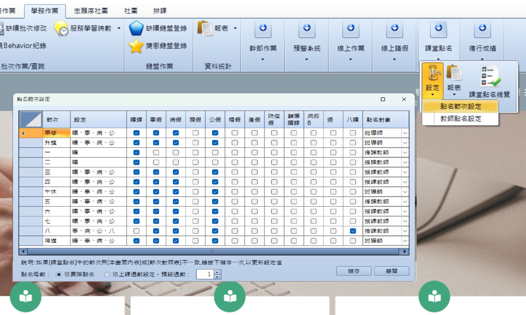Open 點名對象 dropdown for 降旗 row

(405, 241)
